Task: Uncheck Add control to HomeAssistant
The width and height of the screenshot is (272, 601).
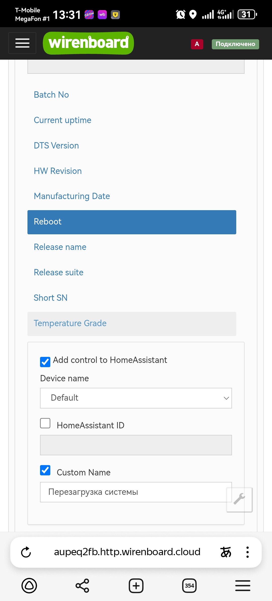Action: click(x=45, y=362)
